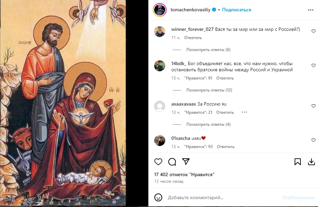This screenshot has height=207, width=318.
Task: Like the 01sascha comment
Action: (x=313, y=140)
